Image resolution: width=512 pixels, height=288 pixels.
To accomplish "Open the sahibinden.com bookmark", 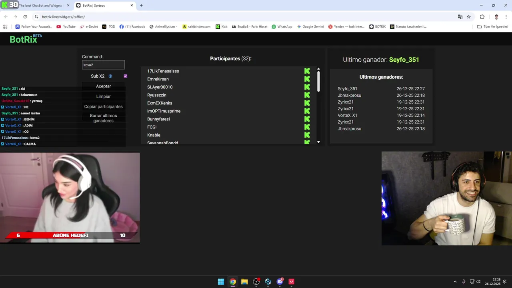I will click(196, 26).
